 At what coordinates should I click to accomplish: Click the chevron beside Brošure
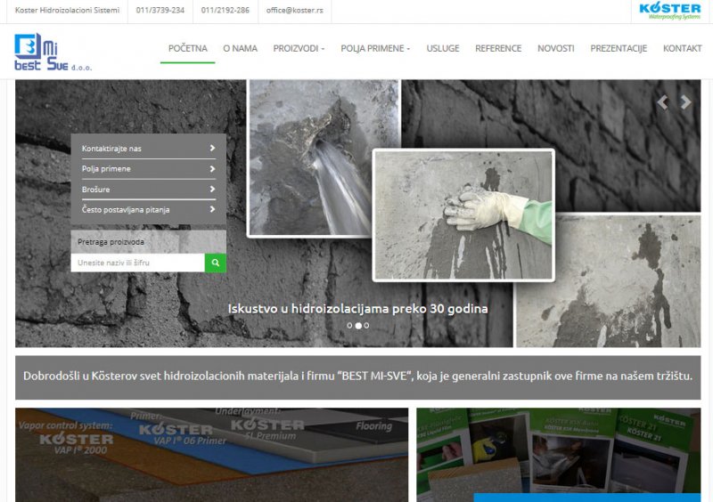[x=212, y=190]
